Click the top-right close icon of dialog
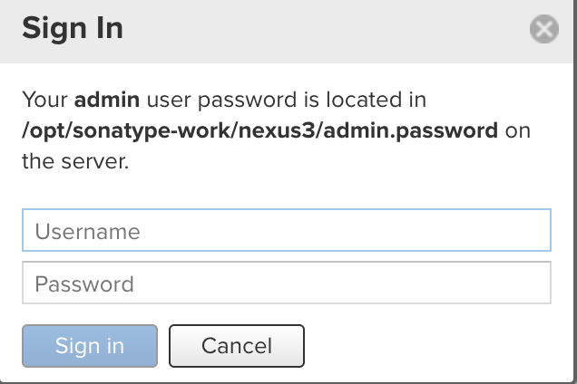This screenshot has width=577, height=384. point(543,30)
